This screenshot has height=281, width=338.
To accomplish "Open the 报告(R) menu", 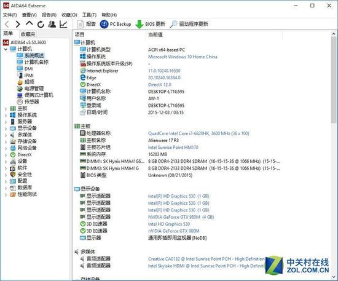I will [x=49, y=15].
